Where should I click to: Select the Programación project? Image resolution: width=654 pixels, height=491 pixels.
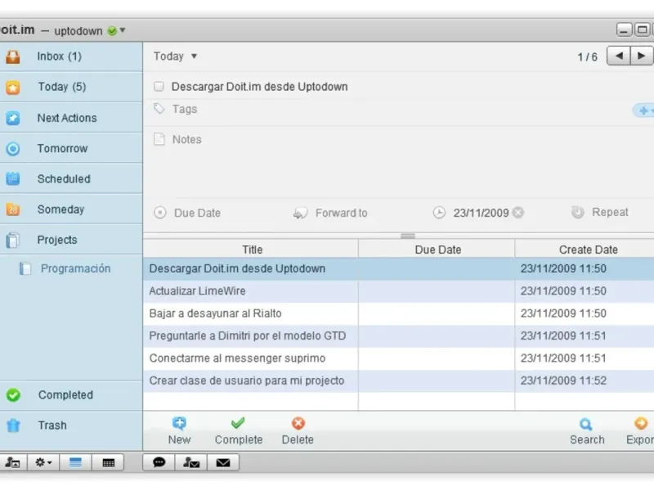tap(75, 268)
